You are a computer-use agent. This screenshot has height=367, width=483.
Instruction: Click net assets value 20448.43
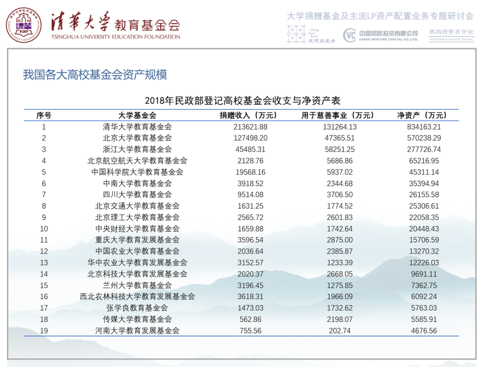[424, 229]
